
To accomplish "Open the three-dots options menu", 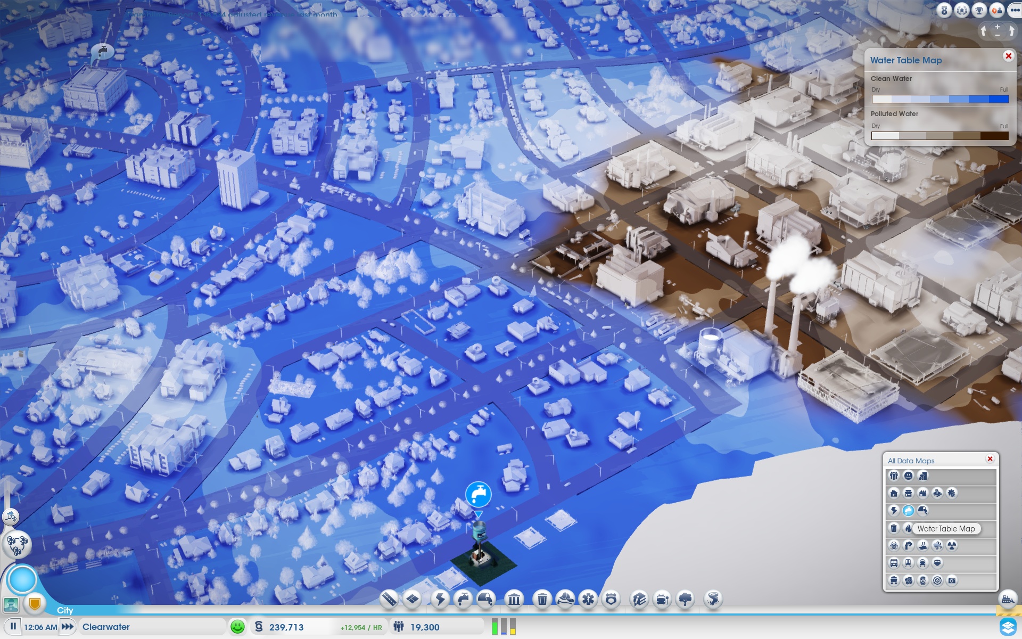I will click(1014, 10).
